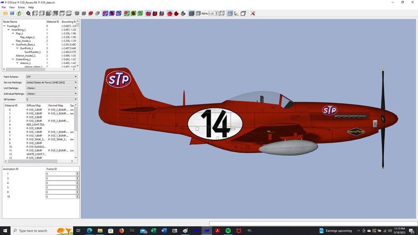Click the red sphere on gray cube icon
This screenshot has height=235, width=418.
click(x=91, y=13)
